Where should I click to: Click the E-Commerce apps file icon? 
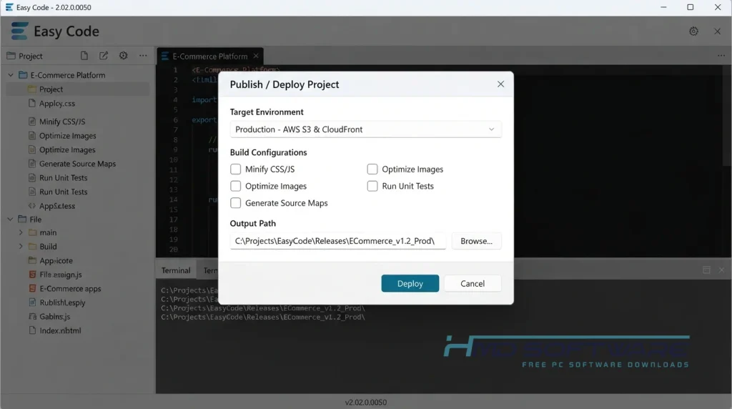point(32,289)
